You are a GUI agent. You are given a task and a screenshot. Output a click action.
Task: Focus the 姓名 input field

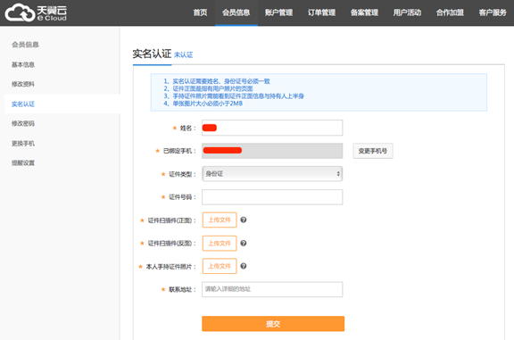272,128
